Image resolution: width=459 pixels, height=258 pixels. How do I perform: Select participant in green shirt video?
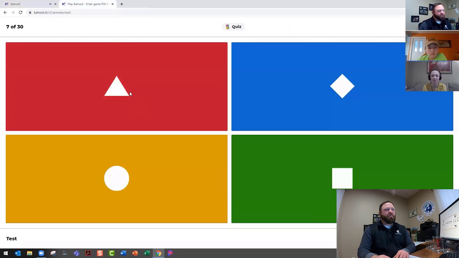point(432,46)
